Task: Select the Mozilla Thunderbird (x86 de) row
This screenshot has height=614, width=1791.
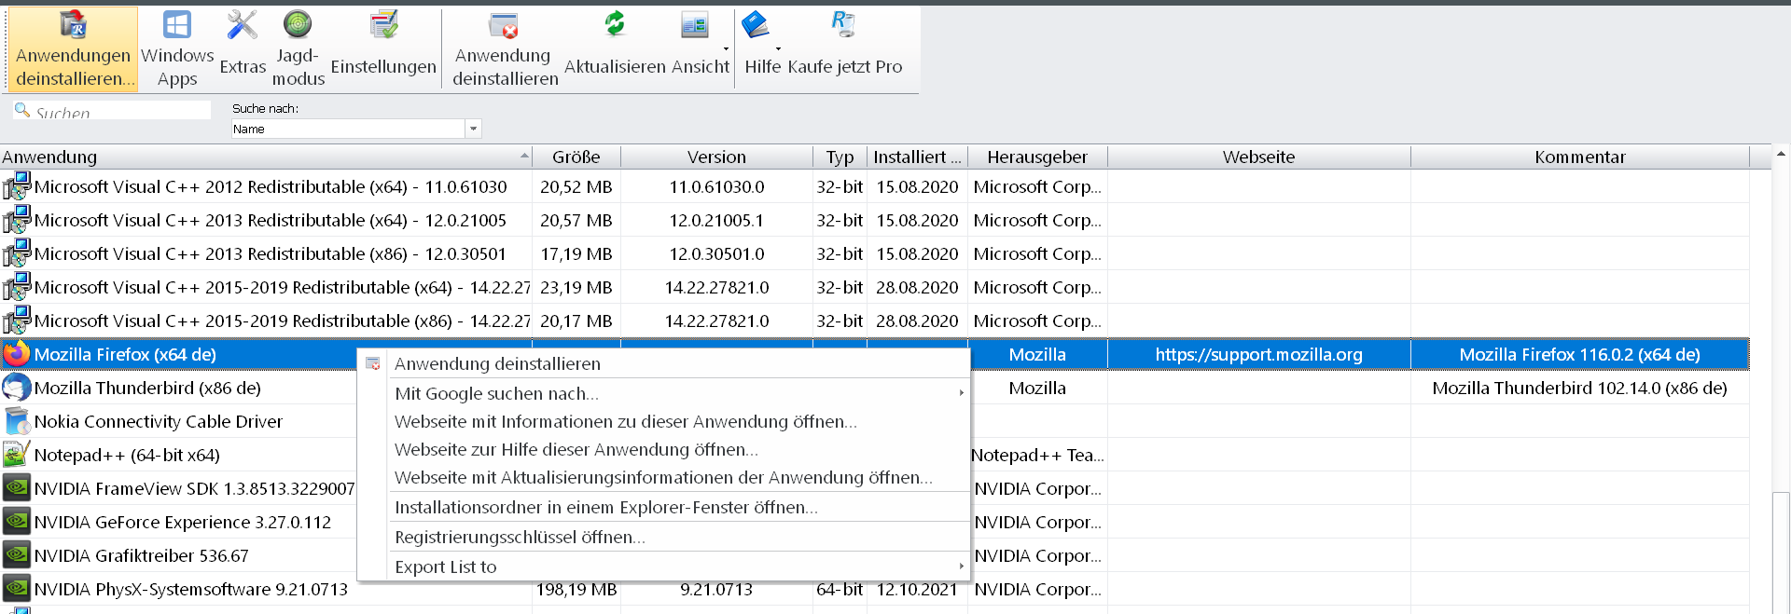Action: point(147,389)
